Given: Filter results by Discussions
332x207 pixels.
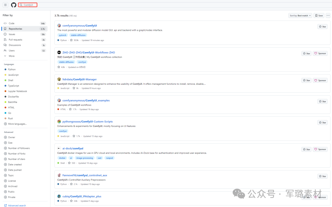Looking at the screenshot, I should [x=25, y=45].
